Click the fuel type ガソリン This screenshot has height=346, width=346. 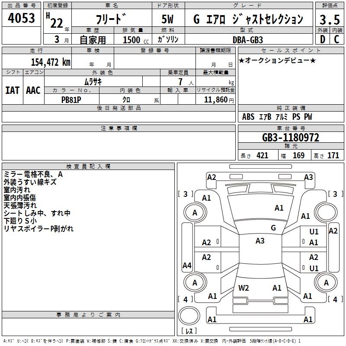tap(168, 39)
